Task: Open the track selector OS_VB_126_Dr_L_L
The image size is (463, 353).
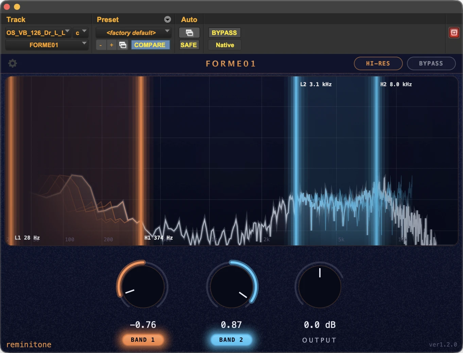Action: coord(38,33)
